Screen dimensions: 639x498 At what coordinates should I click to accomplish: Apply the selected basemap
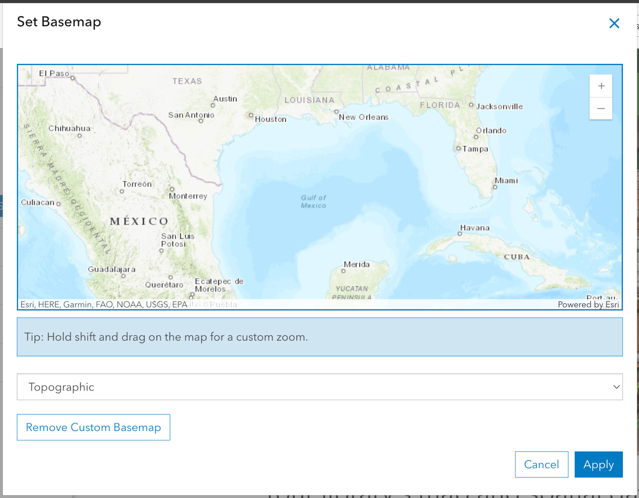[x=598, y=465]
